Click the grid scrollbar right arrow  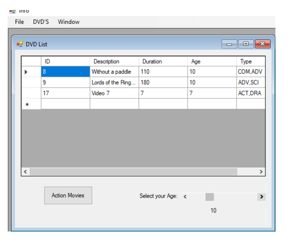tap(261, 172)
